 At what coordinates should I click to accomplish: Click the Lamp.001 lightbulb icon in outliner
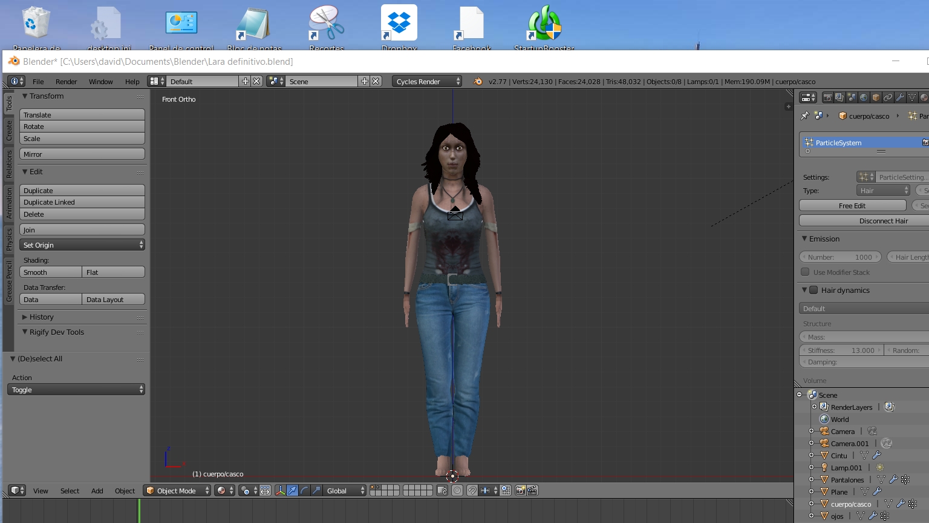pyautogui.click(x=824, y=468)
